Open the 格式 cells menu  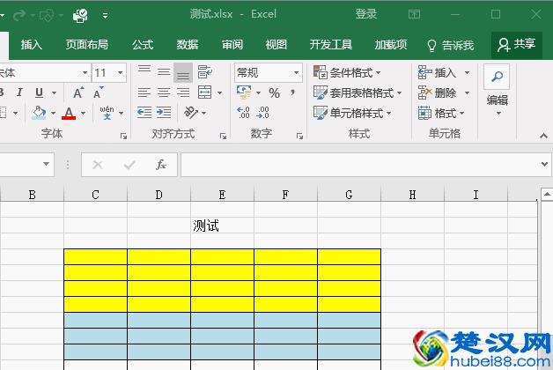[x=441, y=114]
